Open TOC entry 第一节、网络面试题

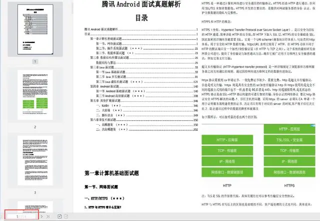click(147, 43)
